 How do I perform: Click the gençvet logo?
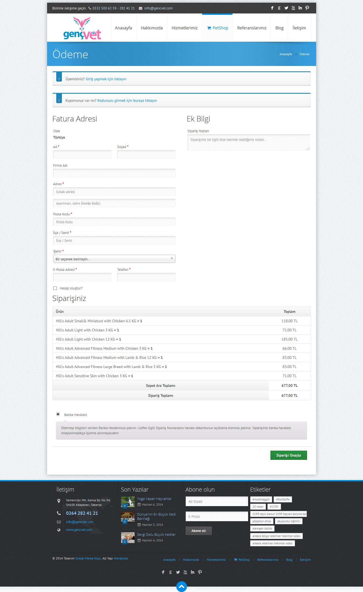(82, 28)
